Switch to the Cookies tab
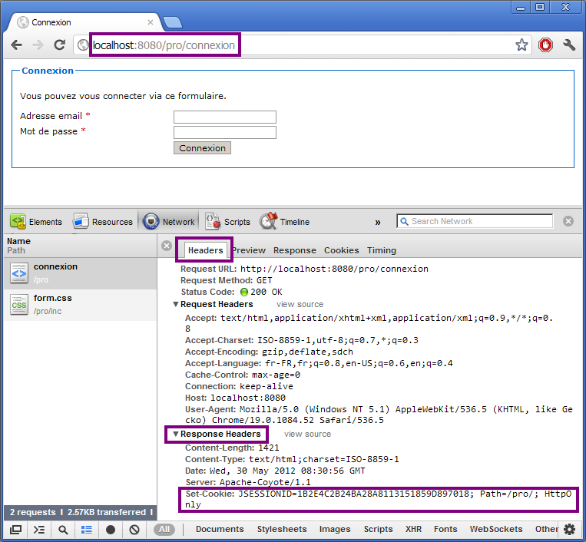The image size is (586, 542). tap(341, 250)
